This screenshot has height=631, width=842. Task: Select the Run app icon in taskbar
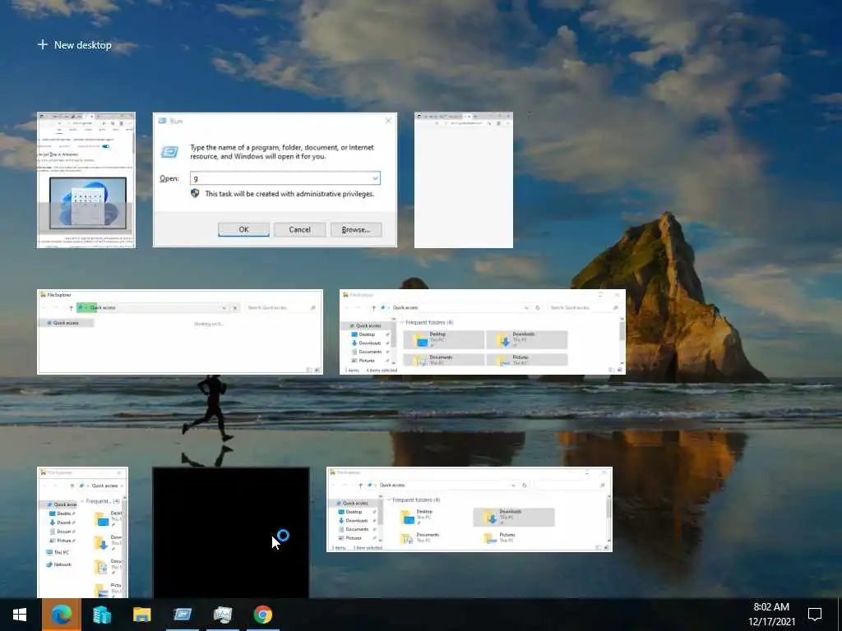tap(183, 615)
